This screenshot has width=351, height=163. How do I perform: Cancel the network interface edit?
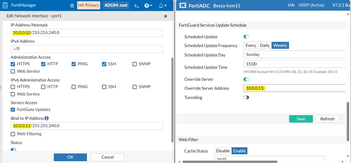point(108,157)
